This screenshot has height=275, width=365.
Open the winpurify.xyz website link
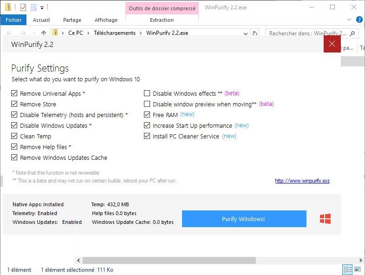[x=302, y=181]
